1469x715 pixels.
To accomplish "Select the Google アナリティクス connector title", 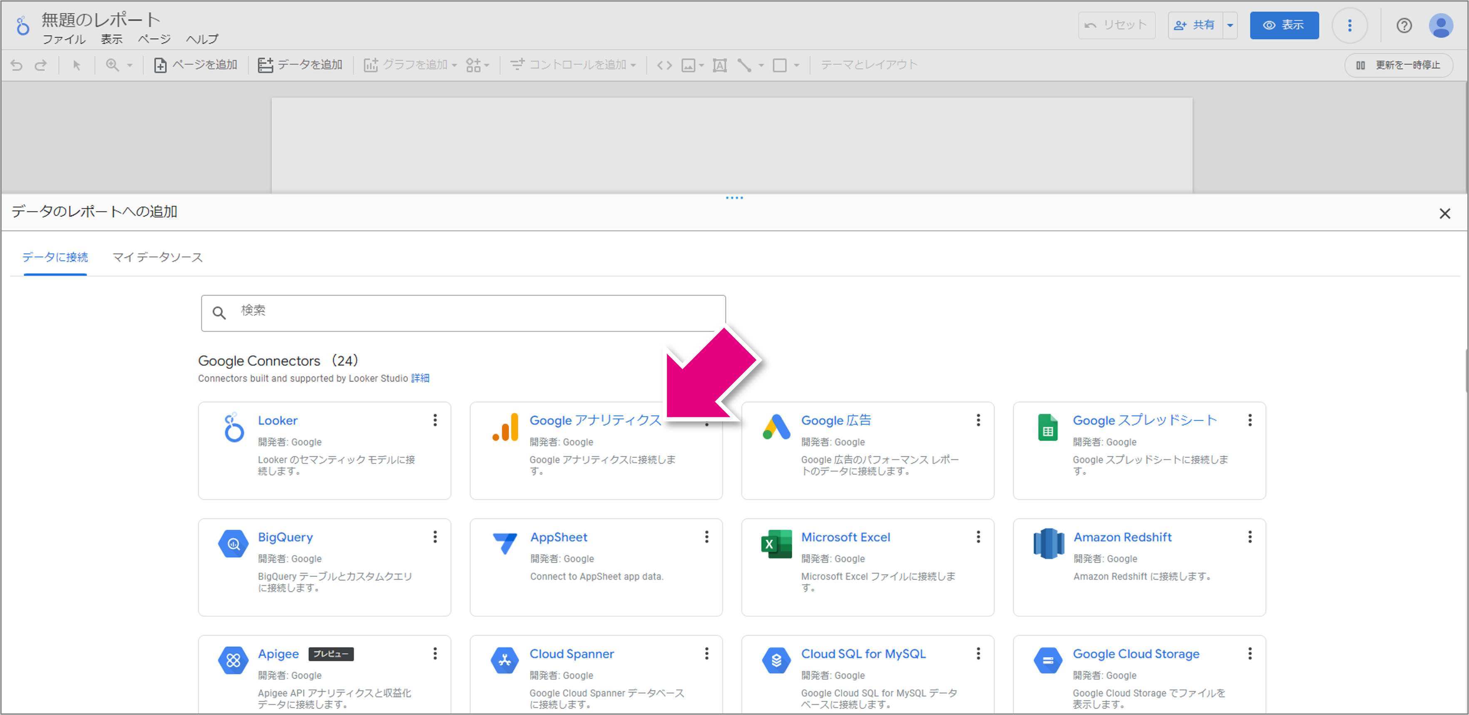I will (x=595, y=421).
